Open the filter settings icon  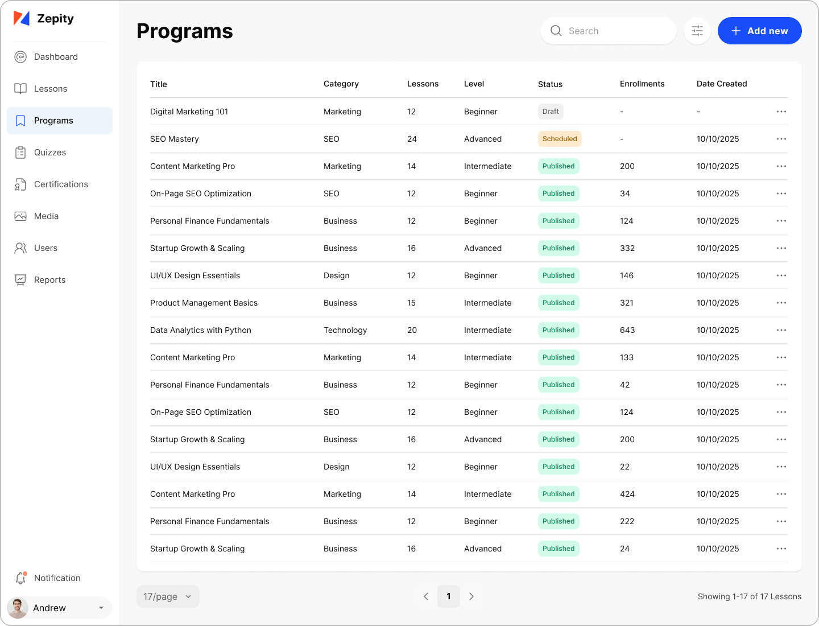697,31
